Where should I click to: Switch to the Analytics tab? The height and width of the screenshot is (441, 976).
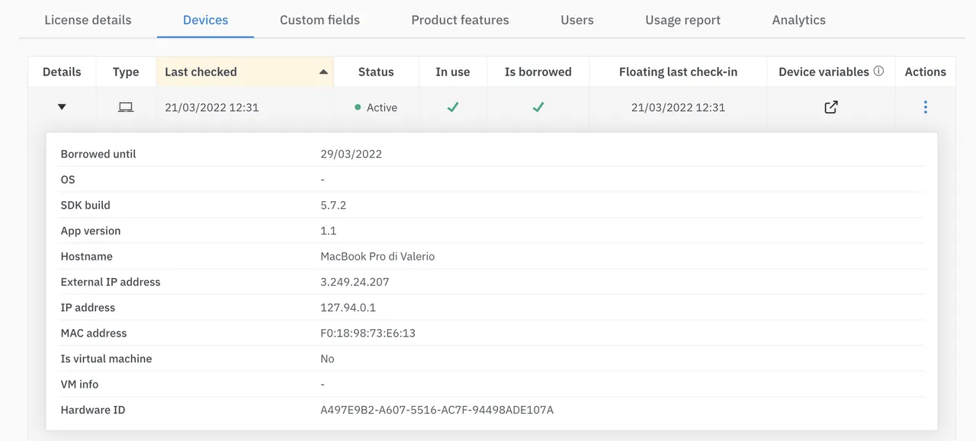click(x=798, y=20)
